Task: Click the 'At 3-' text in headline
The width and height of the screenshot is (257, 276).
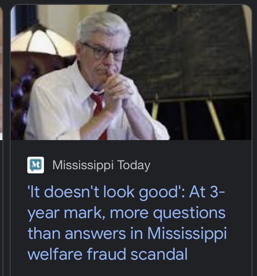Action: click(x=207, y=192)
